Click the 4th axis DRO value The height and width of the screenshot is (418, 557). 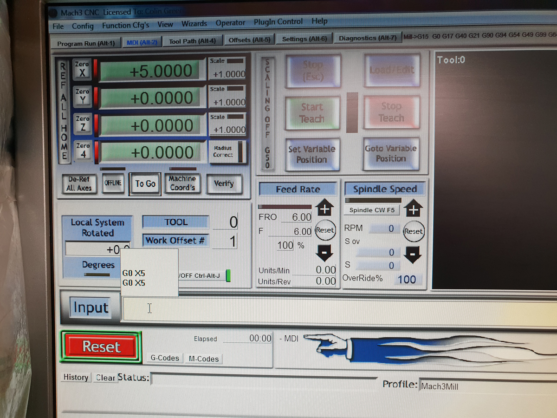pos(151,152)
